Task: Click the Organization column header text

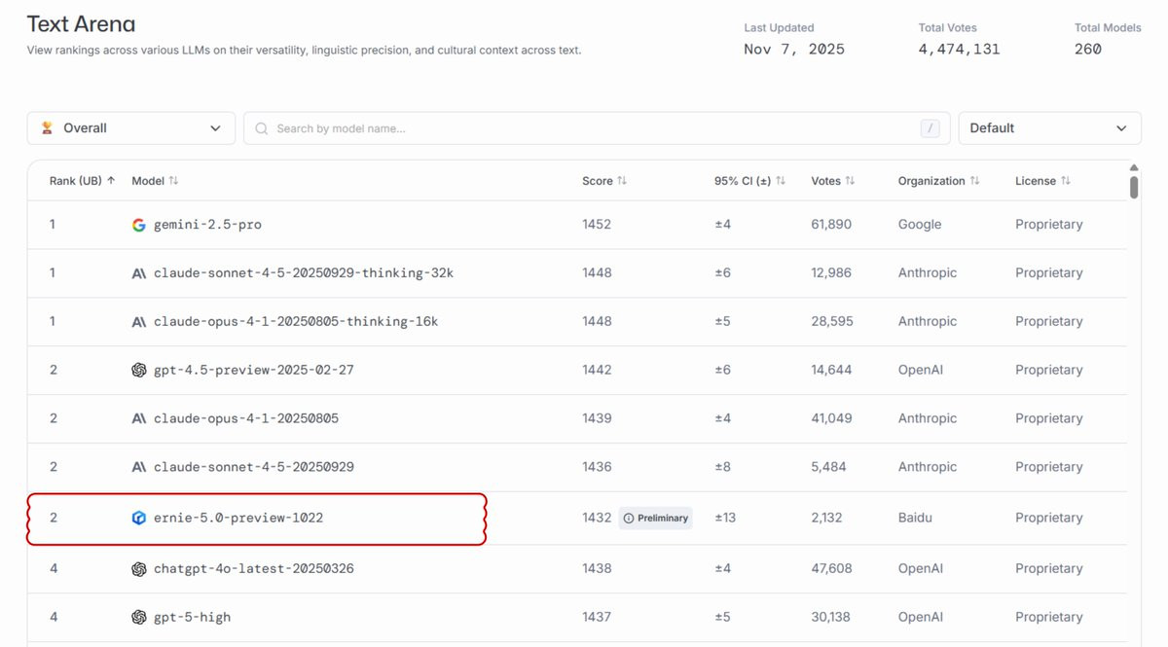Action: click(931, 181)
